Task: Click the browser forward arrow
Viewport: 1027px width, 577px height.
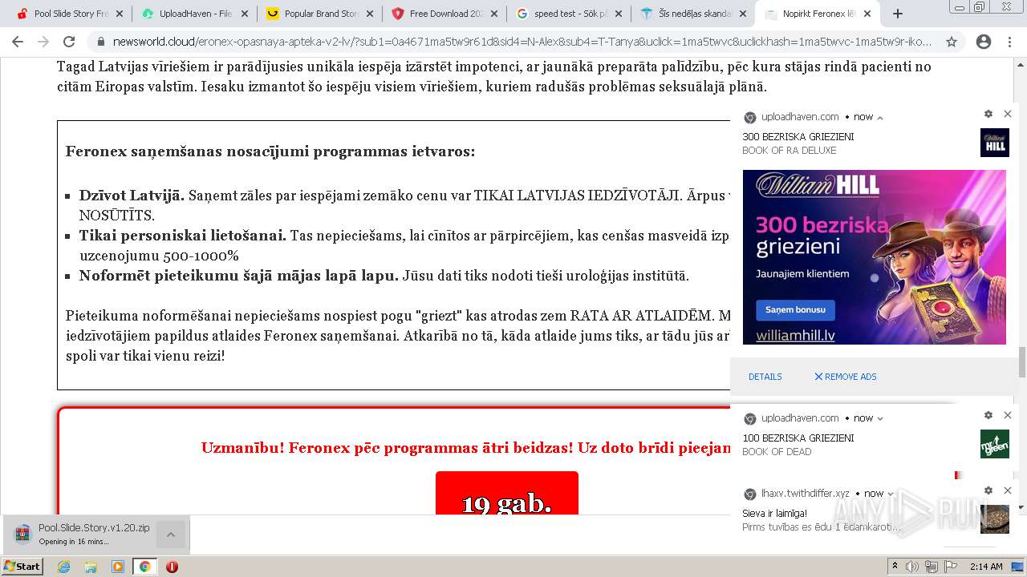Action: tap(43, 42)
